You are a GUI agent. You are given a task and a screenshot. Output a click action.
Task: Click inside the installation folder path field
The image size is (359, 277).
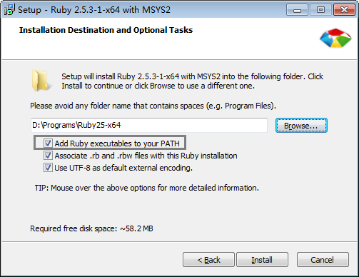tap(149, 125)
